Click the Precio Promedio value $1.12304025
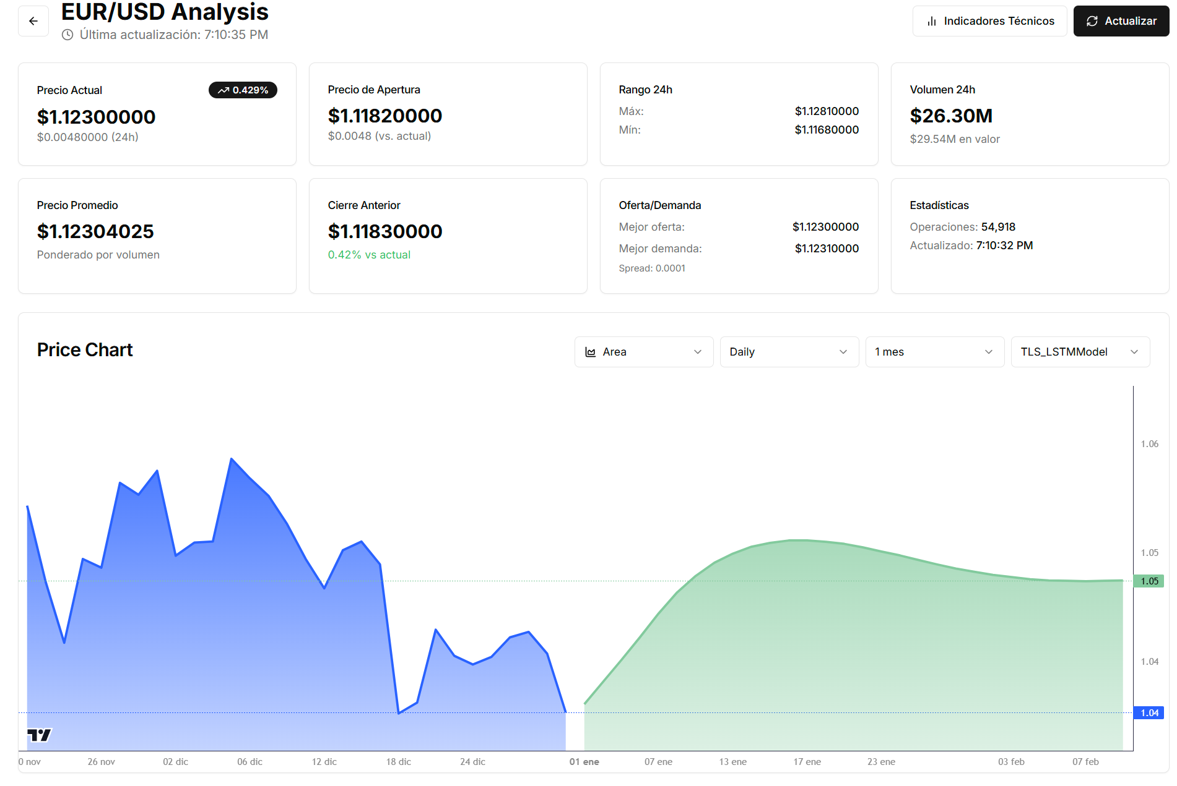 (95, 231)
